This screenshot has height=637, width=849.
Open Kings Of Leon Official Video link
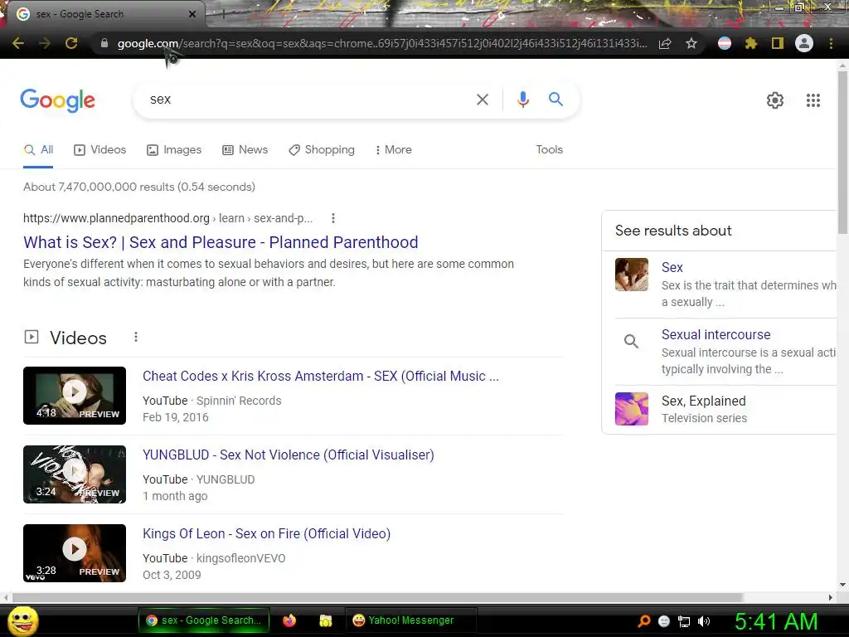tap(266, 533)
